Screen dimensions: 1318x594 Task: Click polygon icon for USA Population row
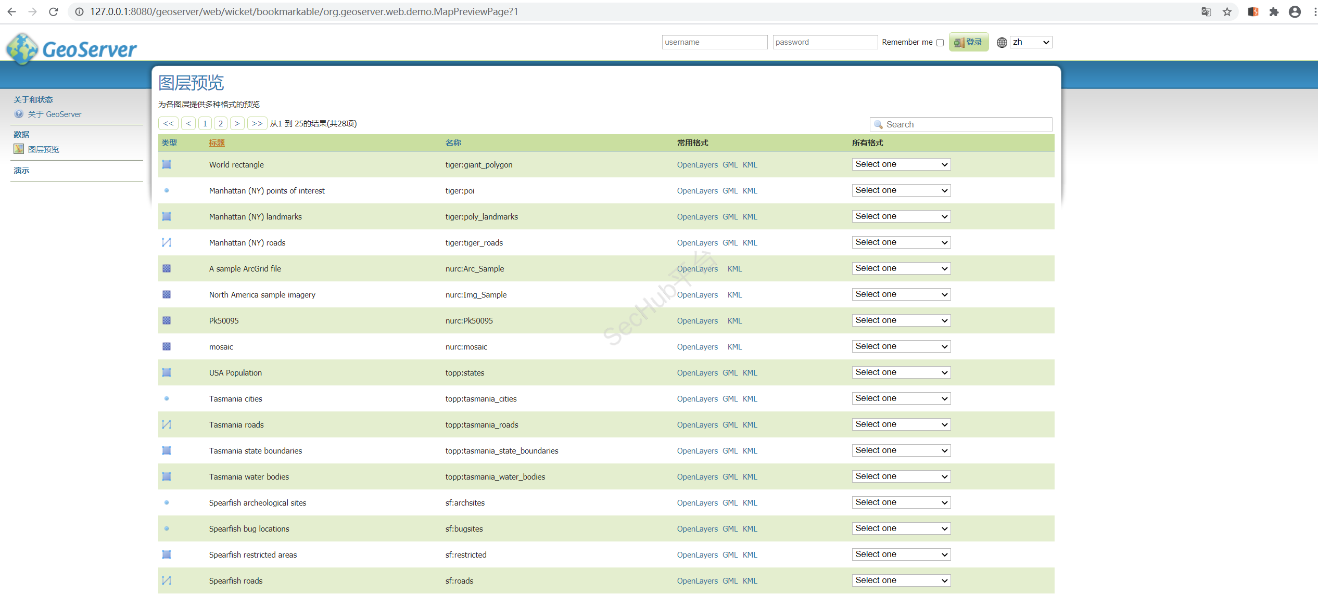tap(167, 372)
